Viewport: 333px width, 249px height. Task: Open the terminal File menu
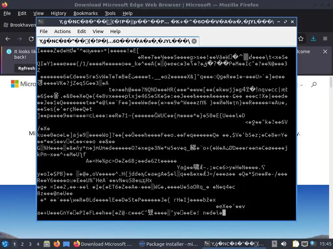pos(44,31)
